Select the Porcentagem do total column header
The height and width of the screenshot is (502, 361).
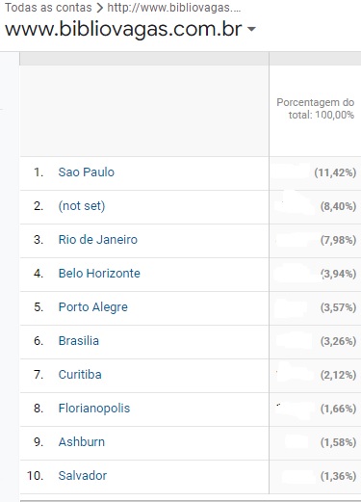[x=315, y=109]
